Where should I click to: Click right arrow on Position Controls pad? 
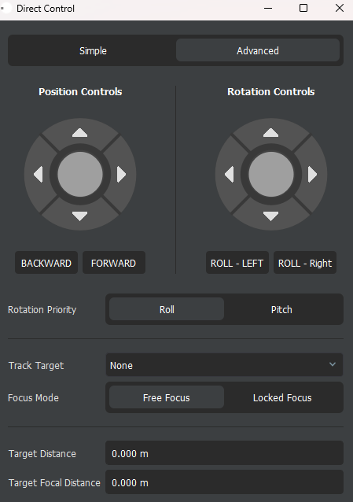coord(121,175)
